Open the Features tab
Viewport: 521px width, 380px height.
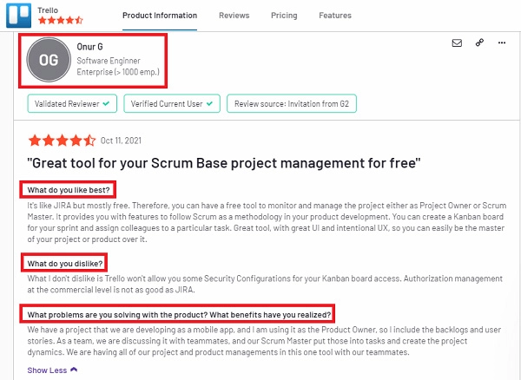[335, 16]
